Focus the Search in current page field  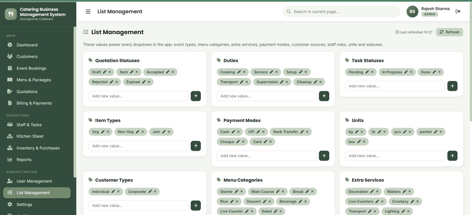(x=341, y=11)
